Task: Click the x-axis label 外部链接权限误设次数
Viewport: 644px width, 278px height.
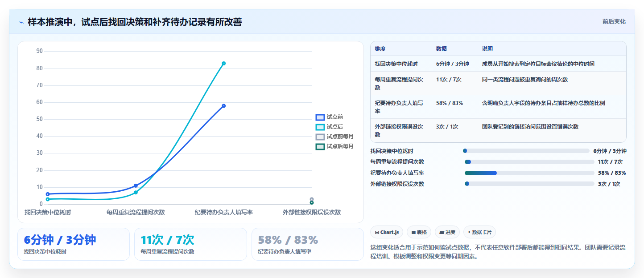Action: pos(311,212)
